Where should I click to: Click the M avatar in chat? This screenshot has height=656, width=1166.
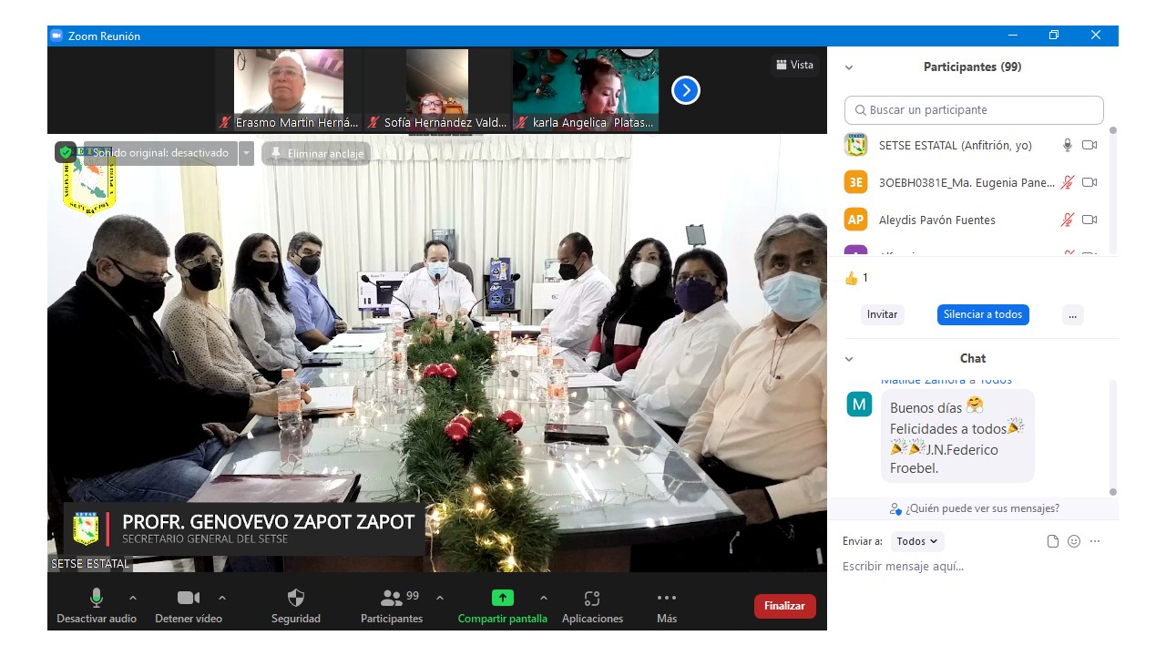[x=859, y=404]
